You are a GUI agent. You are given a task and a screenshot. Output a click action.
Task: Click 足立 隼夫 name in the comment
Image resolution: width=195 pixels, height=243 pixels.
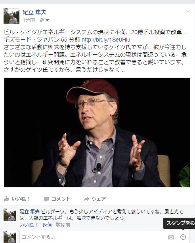click(29, 211)
